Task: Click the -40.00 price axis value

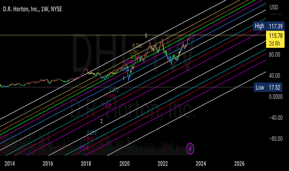Action: [x=276, y=118]
